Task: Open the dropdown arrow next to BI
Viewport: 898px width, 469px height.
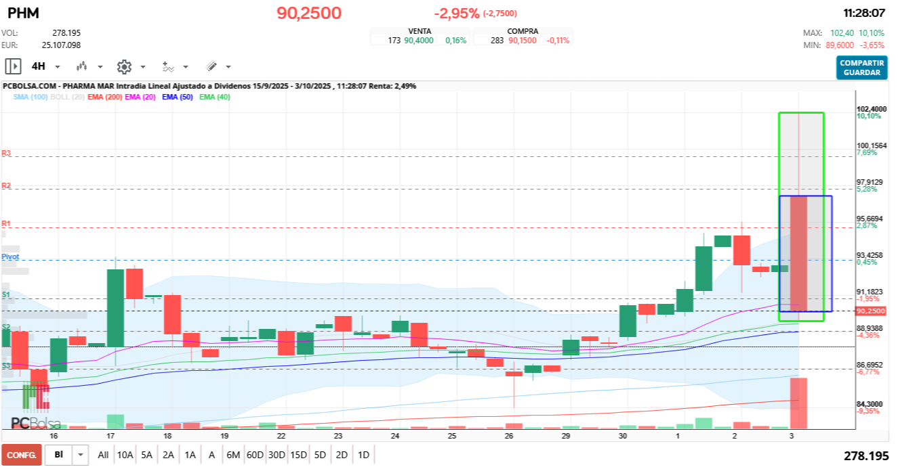Action: [81, 455]
